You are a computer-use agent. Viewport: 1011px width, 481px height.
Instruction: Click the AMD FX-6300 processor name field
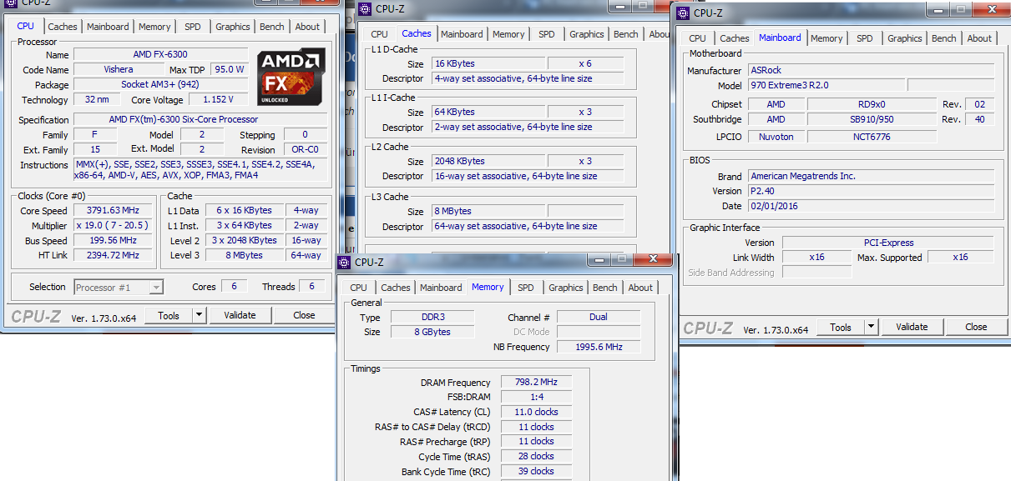[x=160, y=55]
